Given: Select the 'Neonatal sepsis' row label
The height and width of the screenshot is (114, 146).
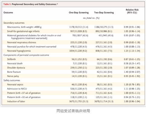Looking at the screenshot, I should pos(15,85).
